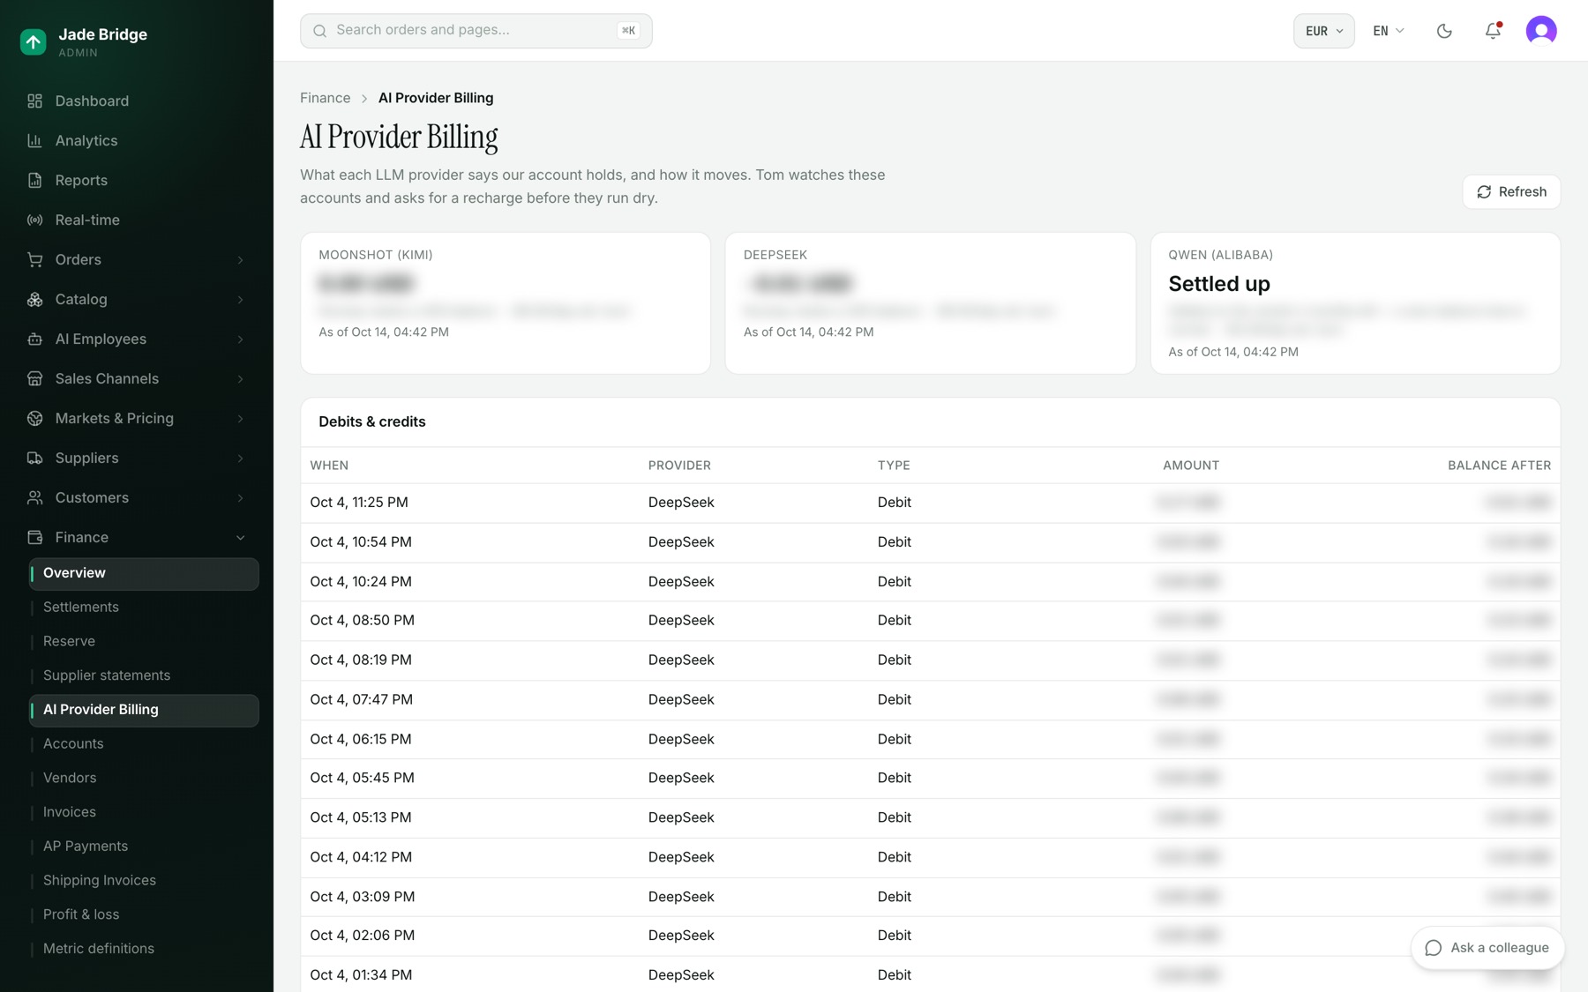Expand the Catalog submenu chevron
This screenshot has width=1588, height=992.
240,300
